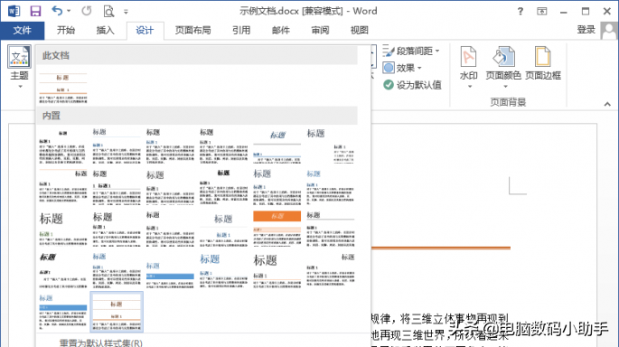Open print preview from quick access toolbar
The width and height of the screenshot is (619, 347).
click(108, 12)
